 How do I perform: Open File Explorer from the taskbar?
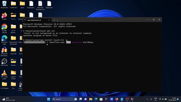coord(91,99)
